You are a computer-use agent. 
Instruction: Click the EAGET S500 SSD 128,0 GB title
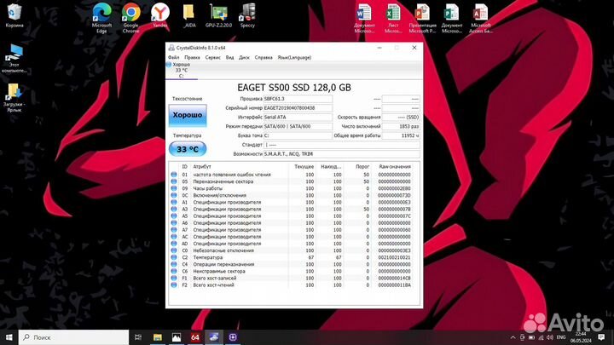point(294,88)
